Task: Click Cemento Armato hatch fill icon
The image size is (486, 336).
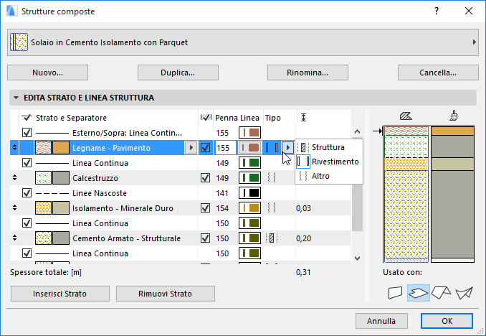Action: pyautogui.click(x=43, y=238)
